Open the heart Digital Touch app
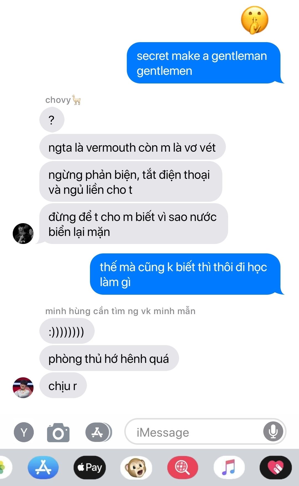Viewport: 299px width, 486px height. click(276, 467)
